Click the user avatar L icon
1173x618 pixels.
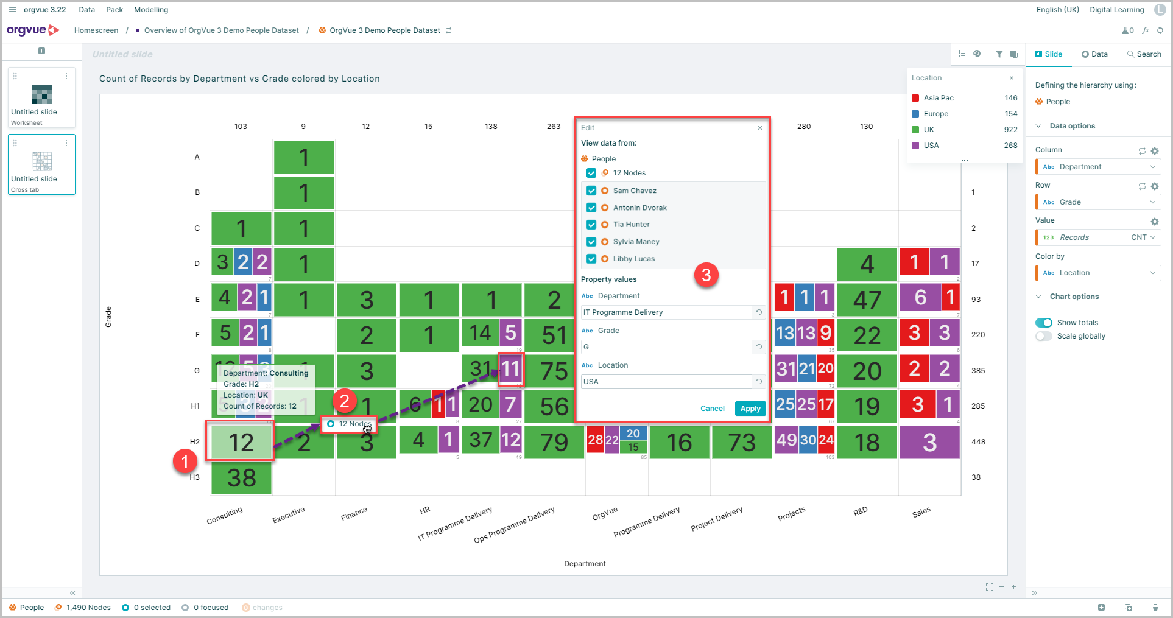coord(1160,9)
